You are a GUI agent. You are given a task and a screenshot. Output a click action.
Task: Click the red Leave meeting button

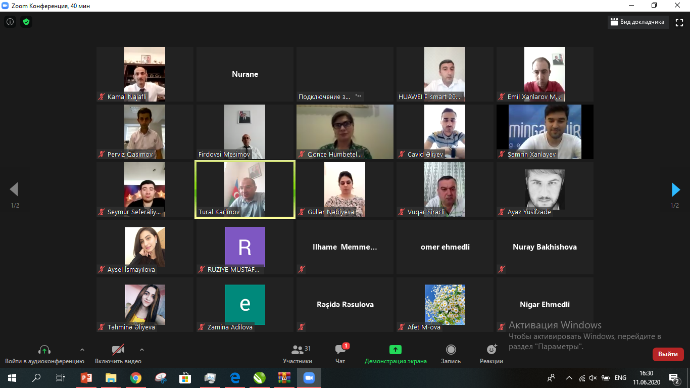668,354
